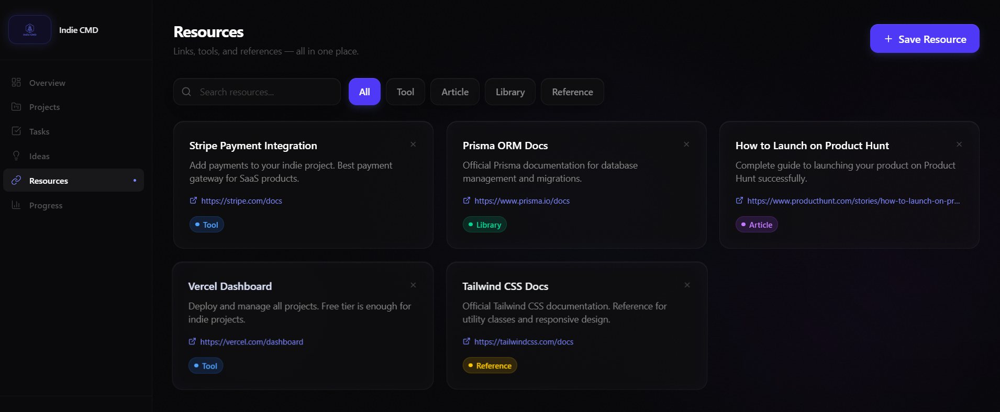Viewport: 1000px width, 412px height.
Task: Remove the Tailwind CSS Docs card
Action: 687,285
